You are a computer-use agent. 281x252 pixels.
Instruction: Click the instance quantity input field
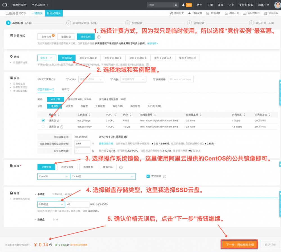point(82,150)
